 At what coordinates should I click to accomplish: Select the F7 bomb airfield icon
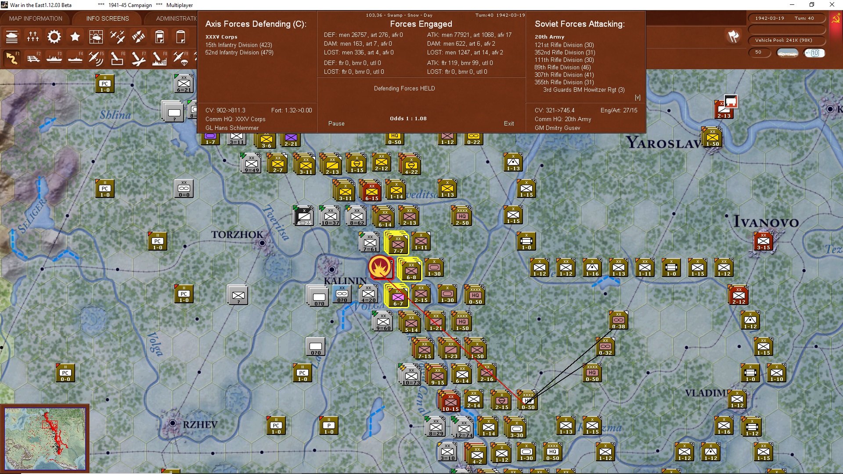[x=138, y=58]
